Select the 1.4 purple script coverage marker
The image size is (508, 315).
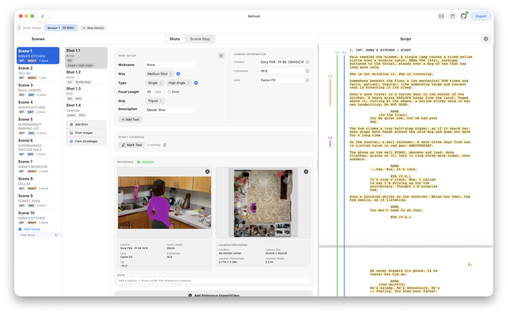point(330,141)
